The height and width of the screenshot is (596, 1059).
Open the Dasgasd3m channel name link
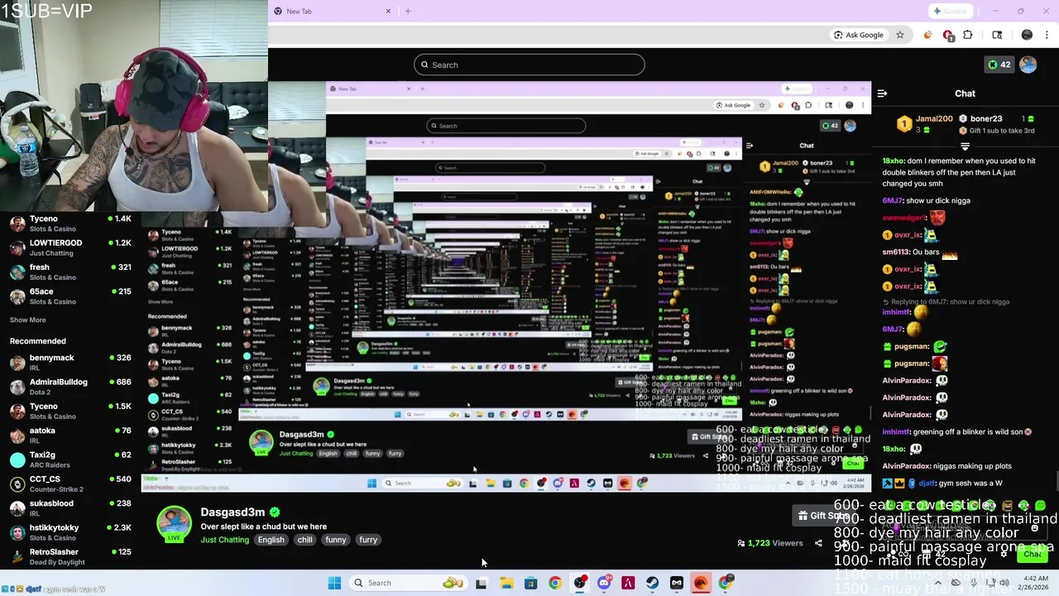tap(232, 512)
